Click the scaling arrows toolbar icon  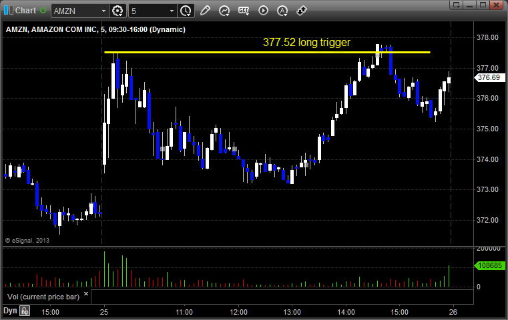pyautogui.click(x=302, y=11)
